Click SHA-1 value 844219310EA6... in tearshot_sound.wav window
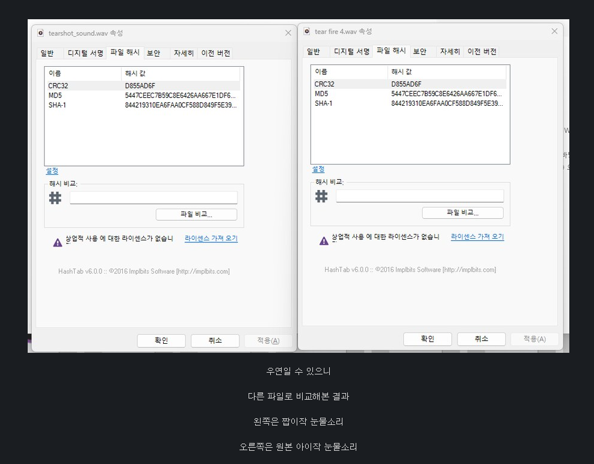 pos(181,105)
